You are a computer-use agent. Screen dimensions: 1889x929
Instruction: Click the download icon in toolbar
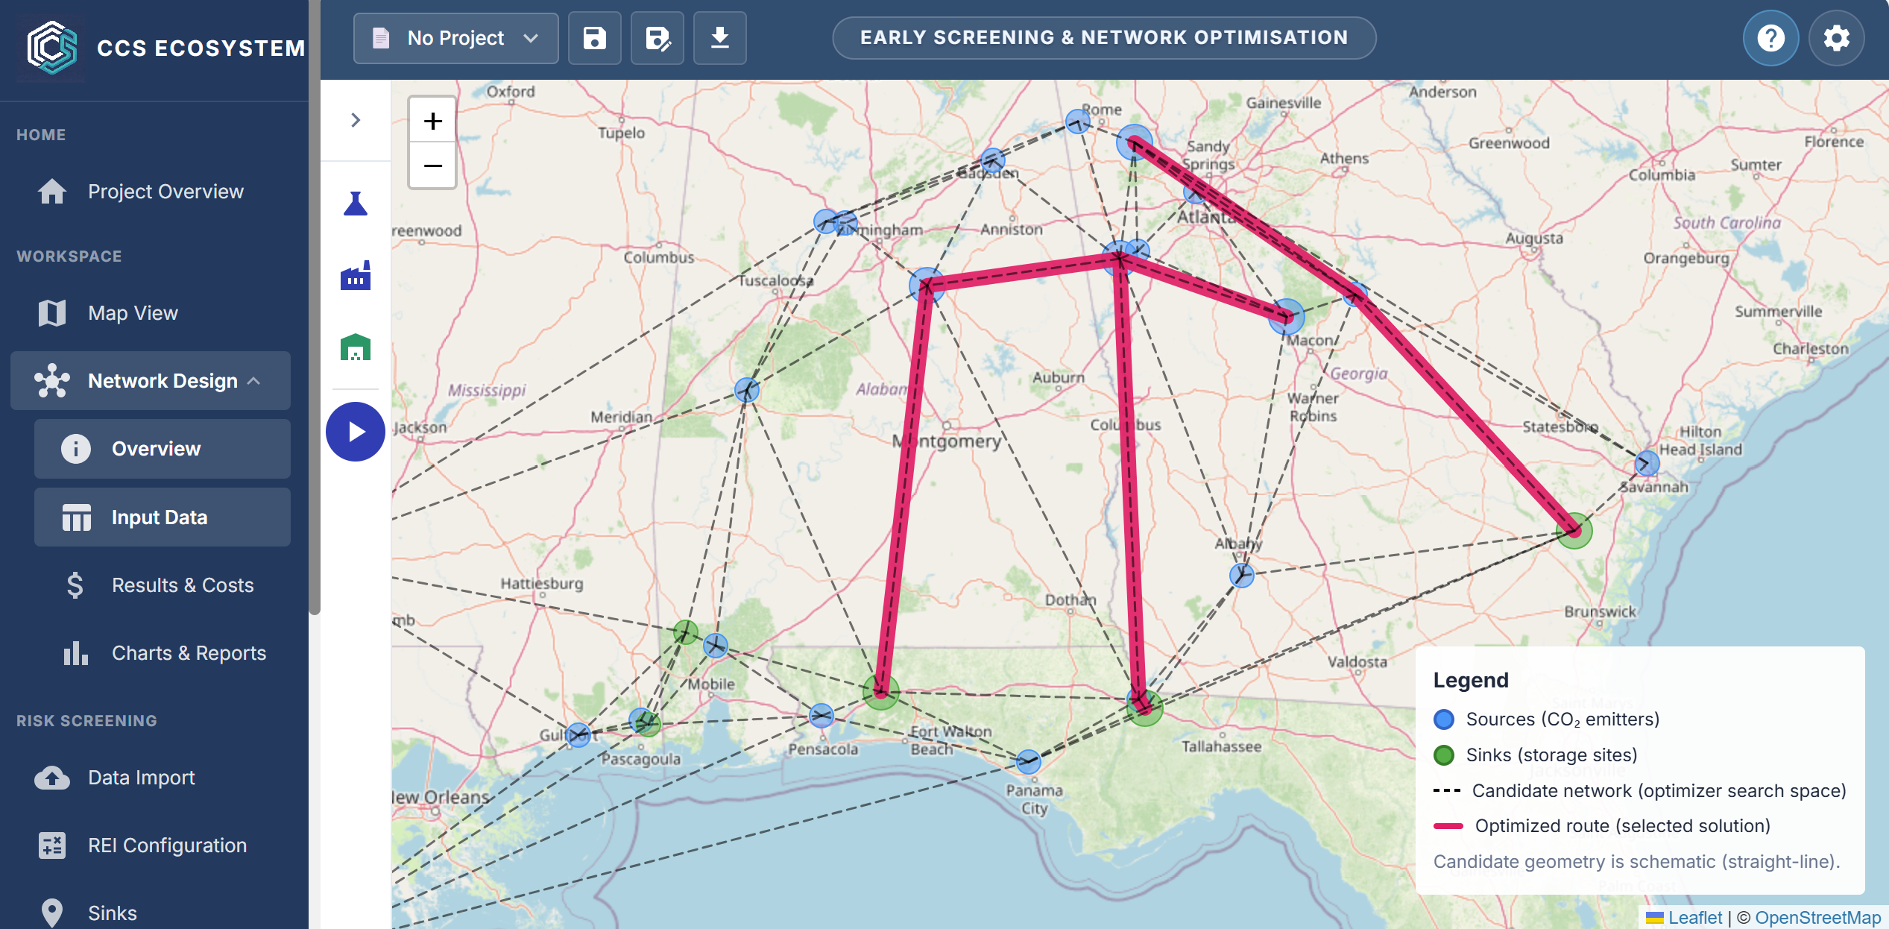coord(719,38)
